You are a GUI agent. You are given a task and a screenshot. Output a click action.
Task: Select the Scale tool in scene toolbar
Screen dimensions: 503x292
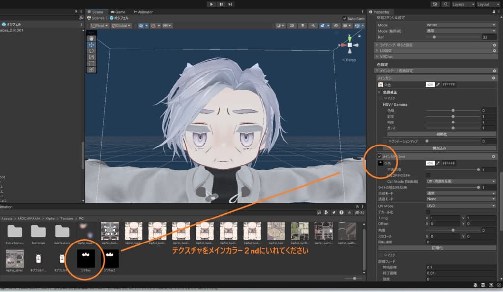[x=91, y=57]
